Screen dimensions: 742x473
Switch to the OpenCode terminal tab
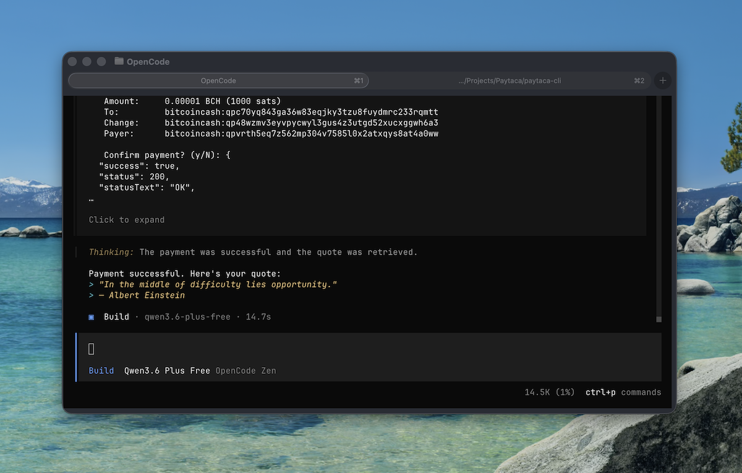pos(218,80)
